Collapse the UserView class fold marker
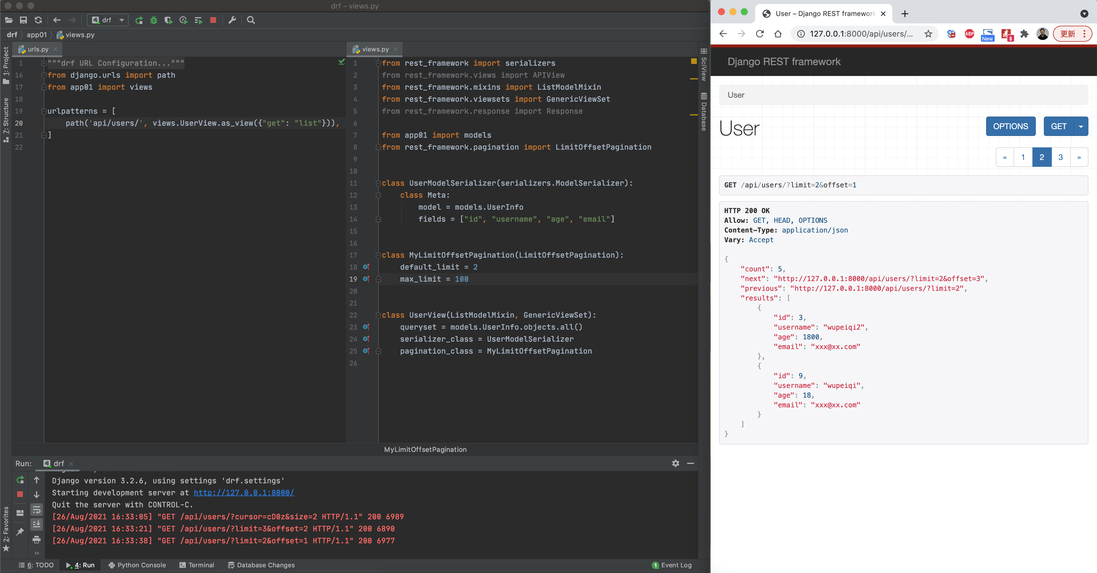The image size is (1097, 573). (378, 315)
